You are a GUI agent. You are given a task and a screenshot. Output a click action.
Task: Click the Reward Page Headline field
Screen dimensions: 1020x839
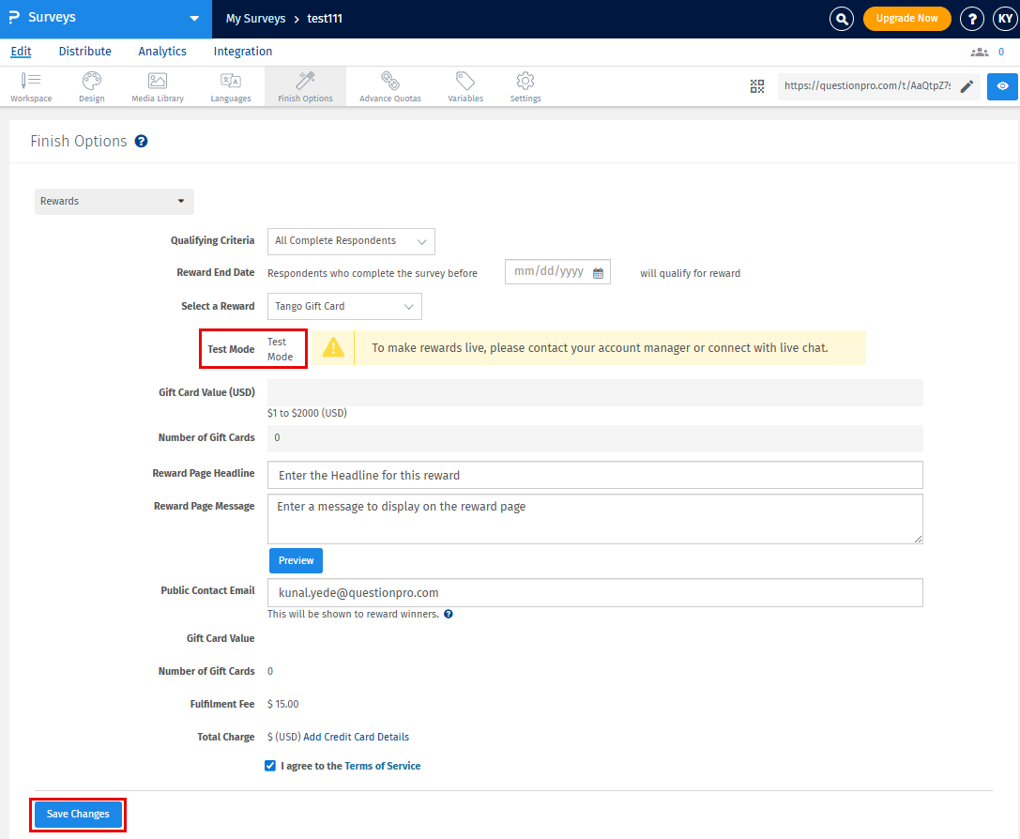click(595, 475)
